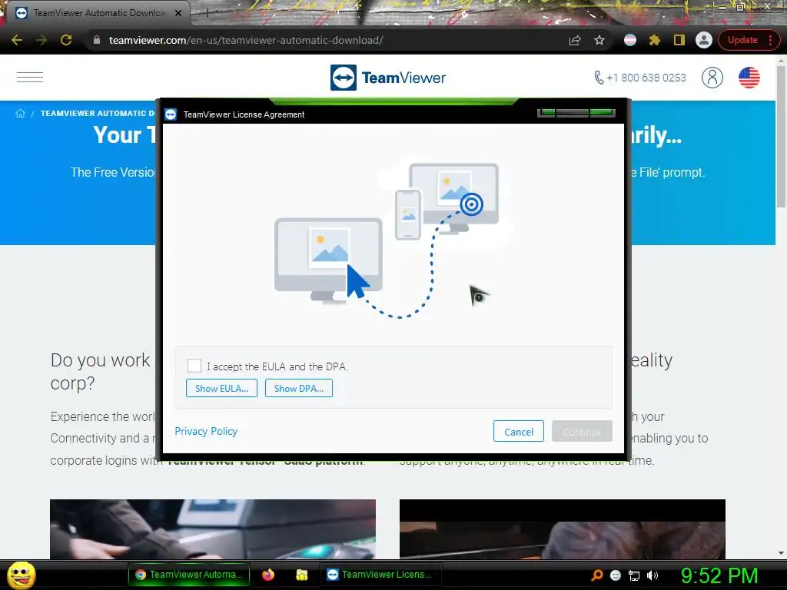Click the round white tray icon beside the magnifier

pyautogui.click(x=616, y=575)
